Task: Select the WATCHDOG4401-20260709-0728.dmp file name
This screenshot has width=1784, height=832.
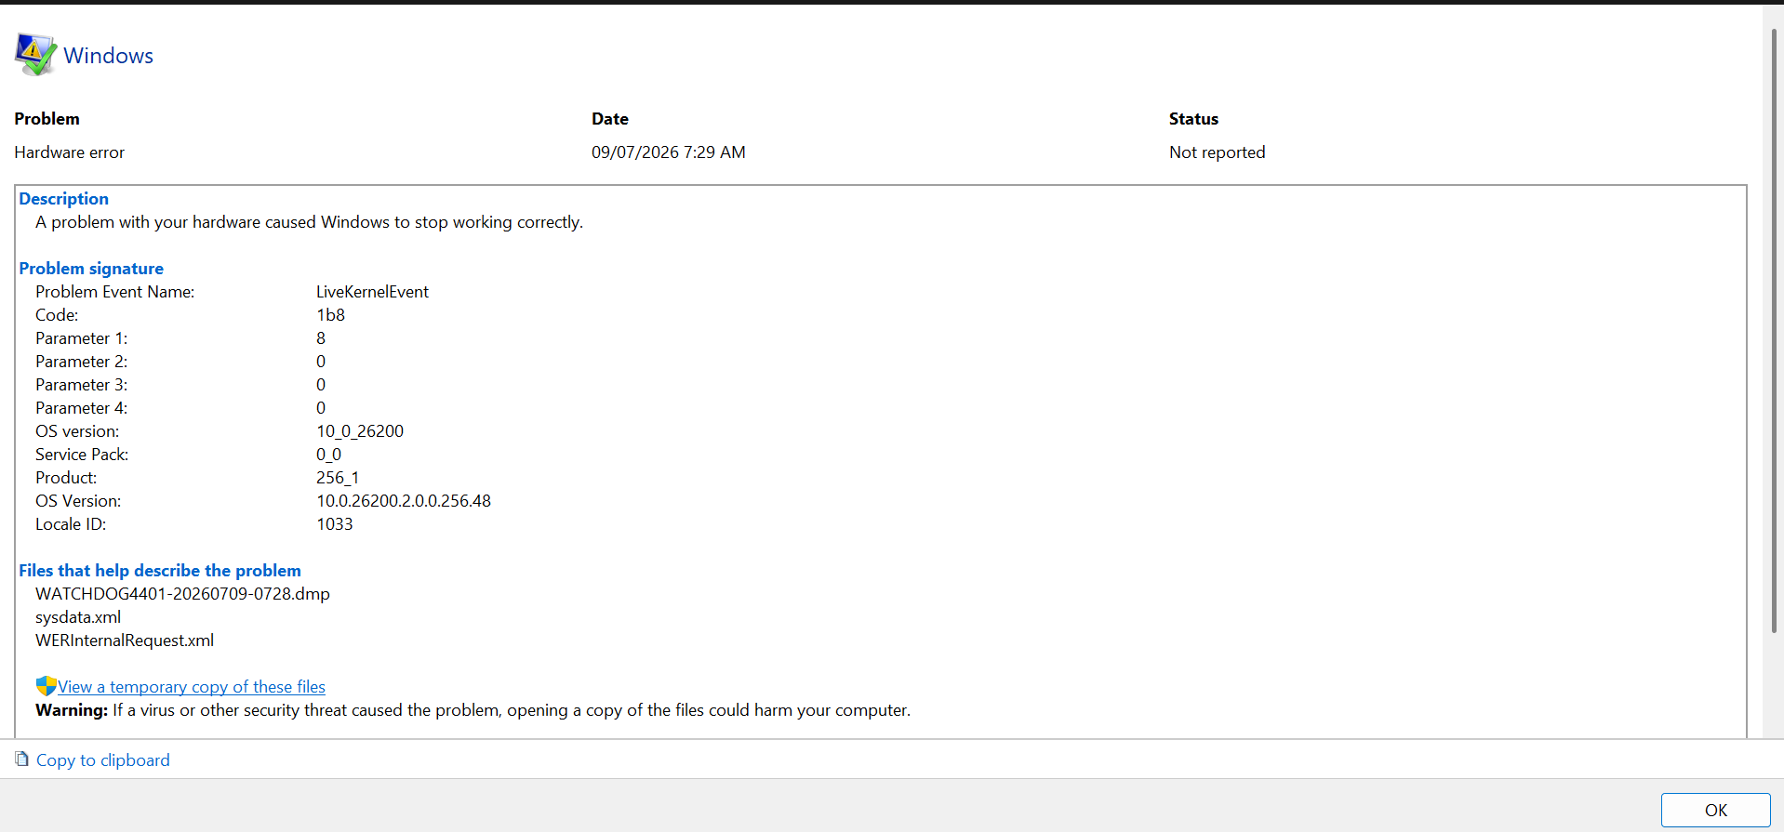Action: point(182,594)
